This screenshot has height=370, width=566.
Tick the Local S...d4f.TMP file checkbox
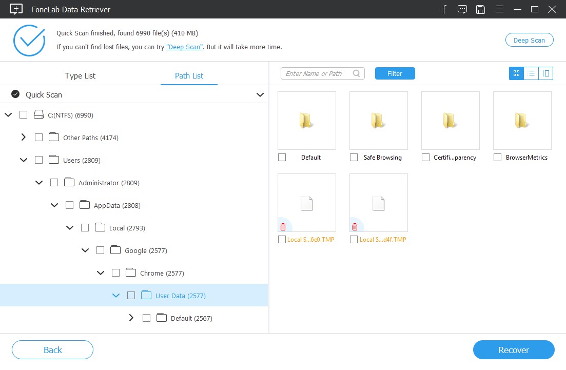354,239
